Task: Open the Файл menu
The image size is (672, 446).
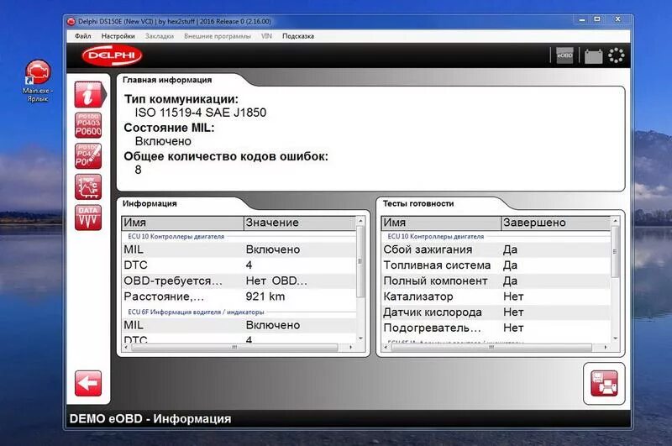Action: tap(82, 36)
